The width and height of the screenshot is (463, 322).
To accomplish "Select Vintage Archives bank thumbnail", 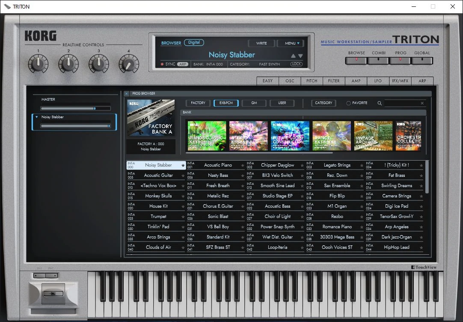I will 374,136.
